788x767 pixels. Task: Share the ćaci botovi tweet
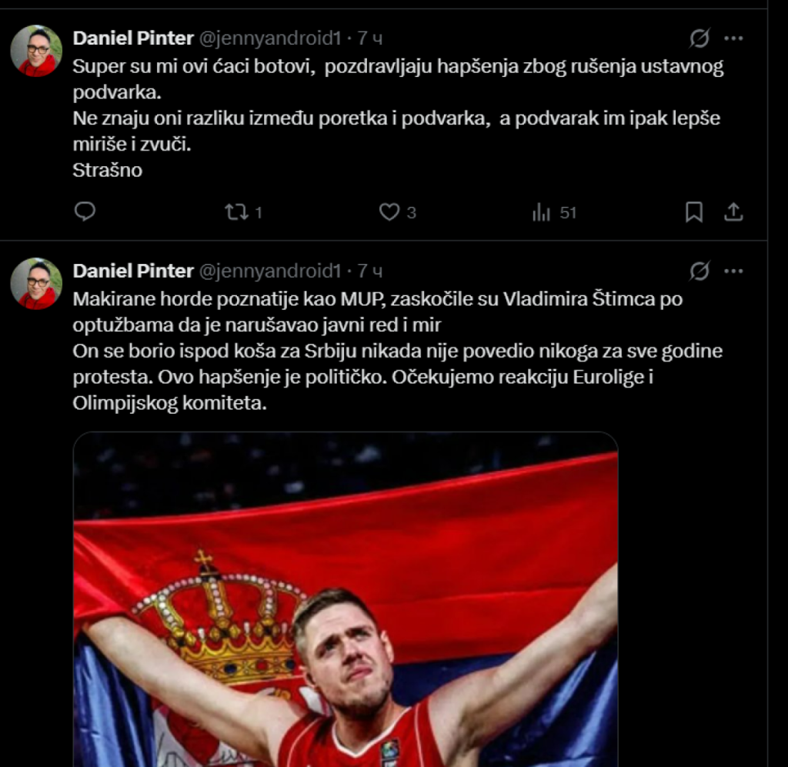click(733, 212)
